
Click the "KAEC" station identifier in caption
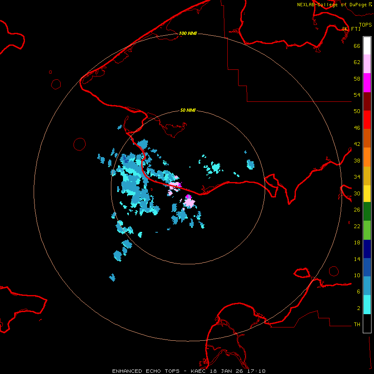199,371
